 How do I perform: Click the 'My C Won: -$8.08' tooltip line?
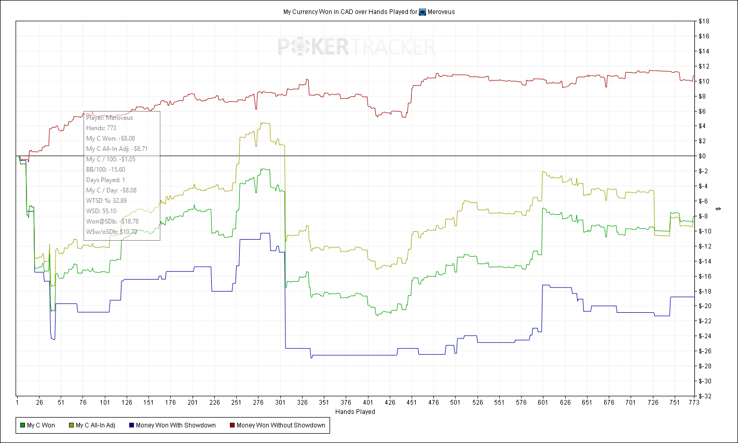pyautogui.click(x=111, y=139)
